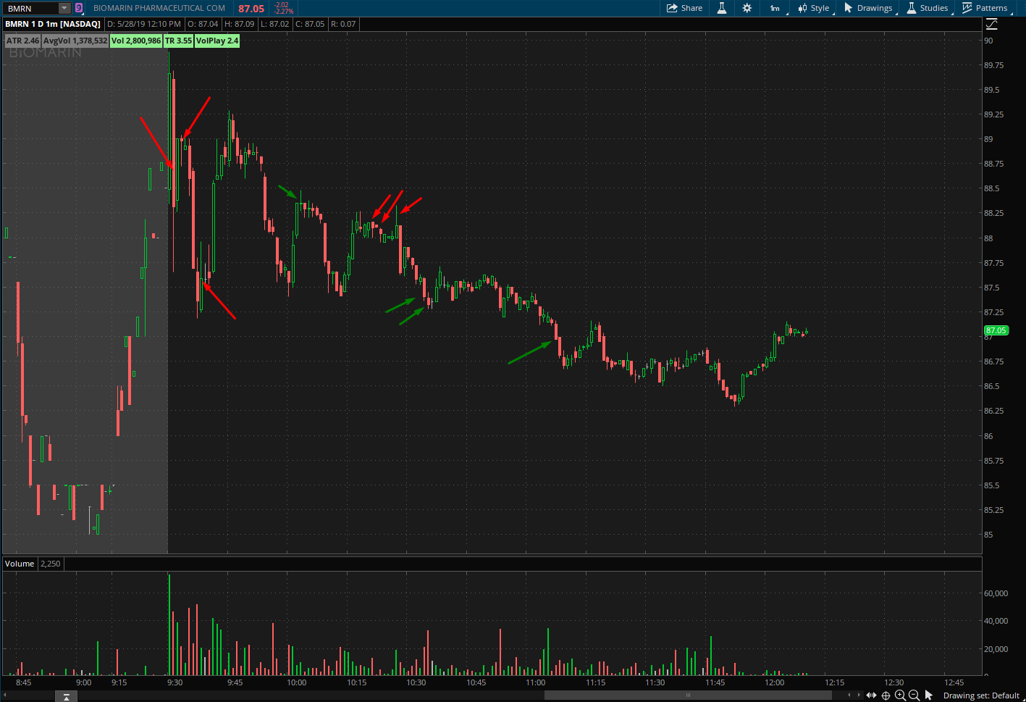Viewport: 1026px width, 702px height.
Task: Expand the BMRN symbol dropdown arrow
Action: click(64, 9)
